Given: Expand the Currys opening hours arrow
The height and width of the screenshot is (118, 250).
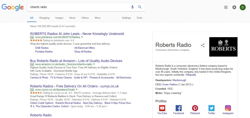Looking at the screenshot, I should pos(107,106).
